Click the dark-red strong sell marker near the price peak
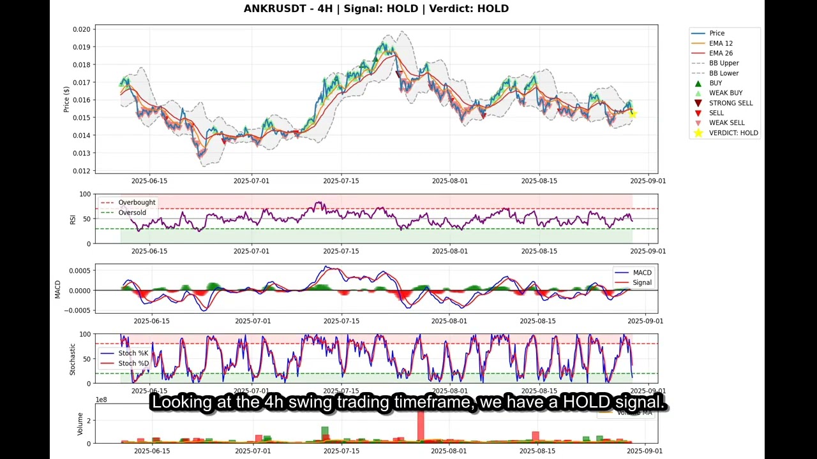 (x=399, y=75)
